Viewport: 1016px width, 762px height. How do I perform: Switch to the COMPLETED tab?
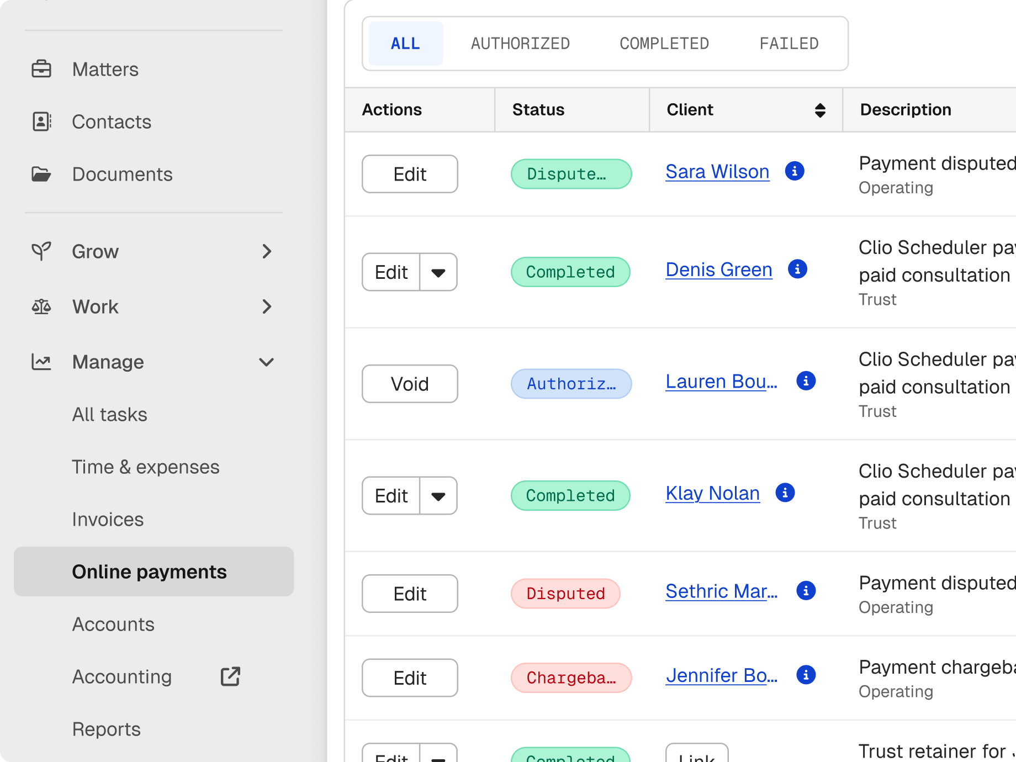click(x=664, y=44)
